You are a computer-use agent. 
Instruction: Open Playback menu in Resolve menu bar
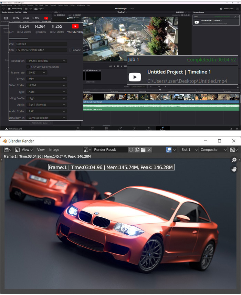53,5
